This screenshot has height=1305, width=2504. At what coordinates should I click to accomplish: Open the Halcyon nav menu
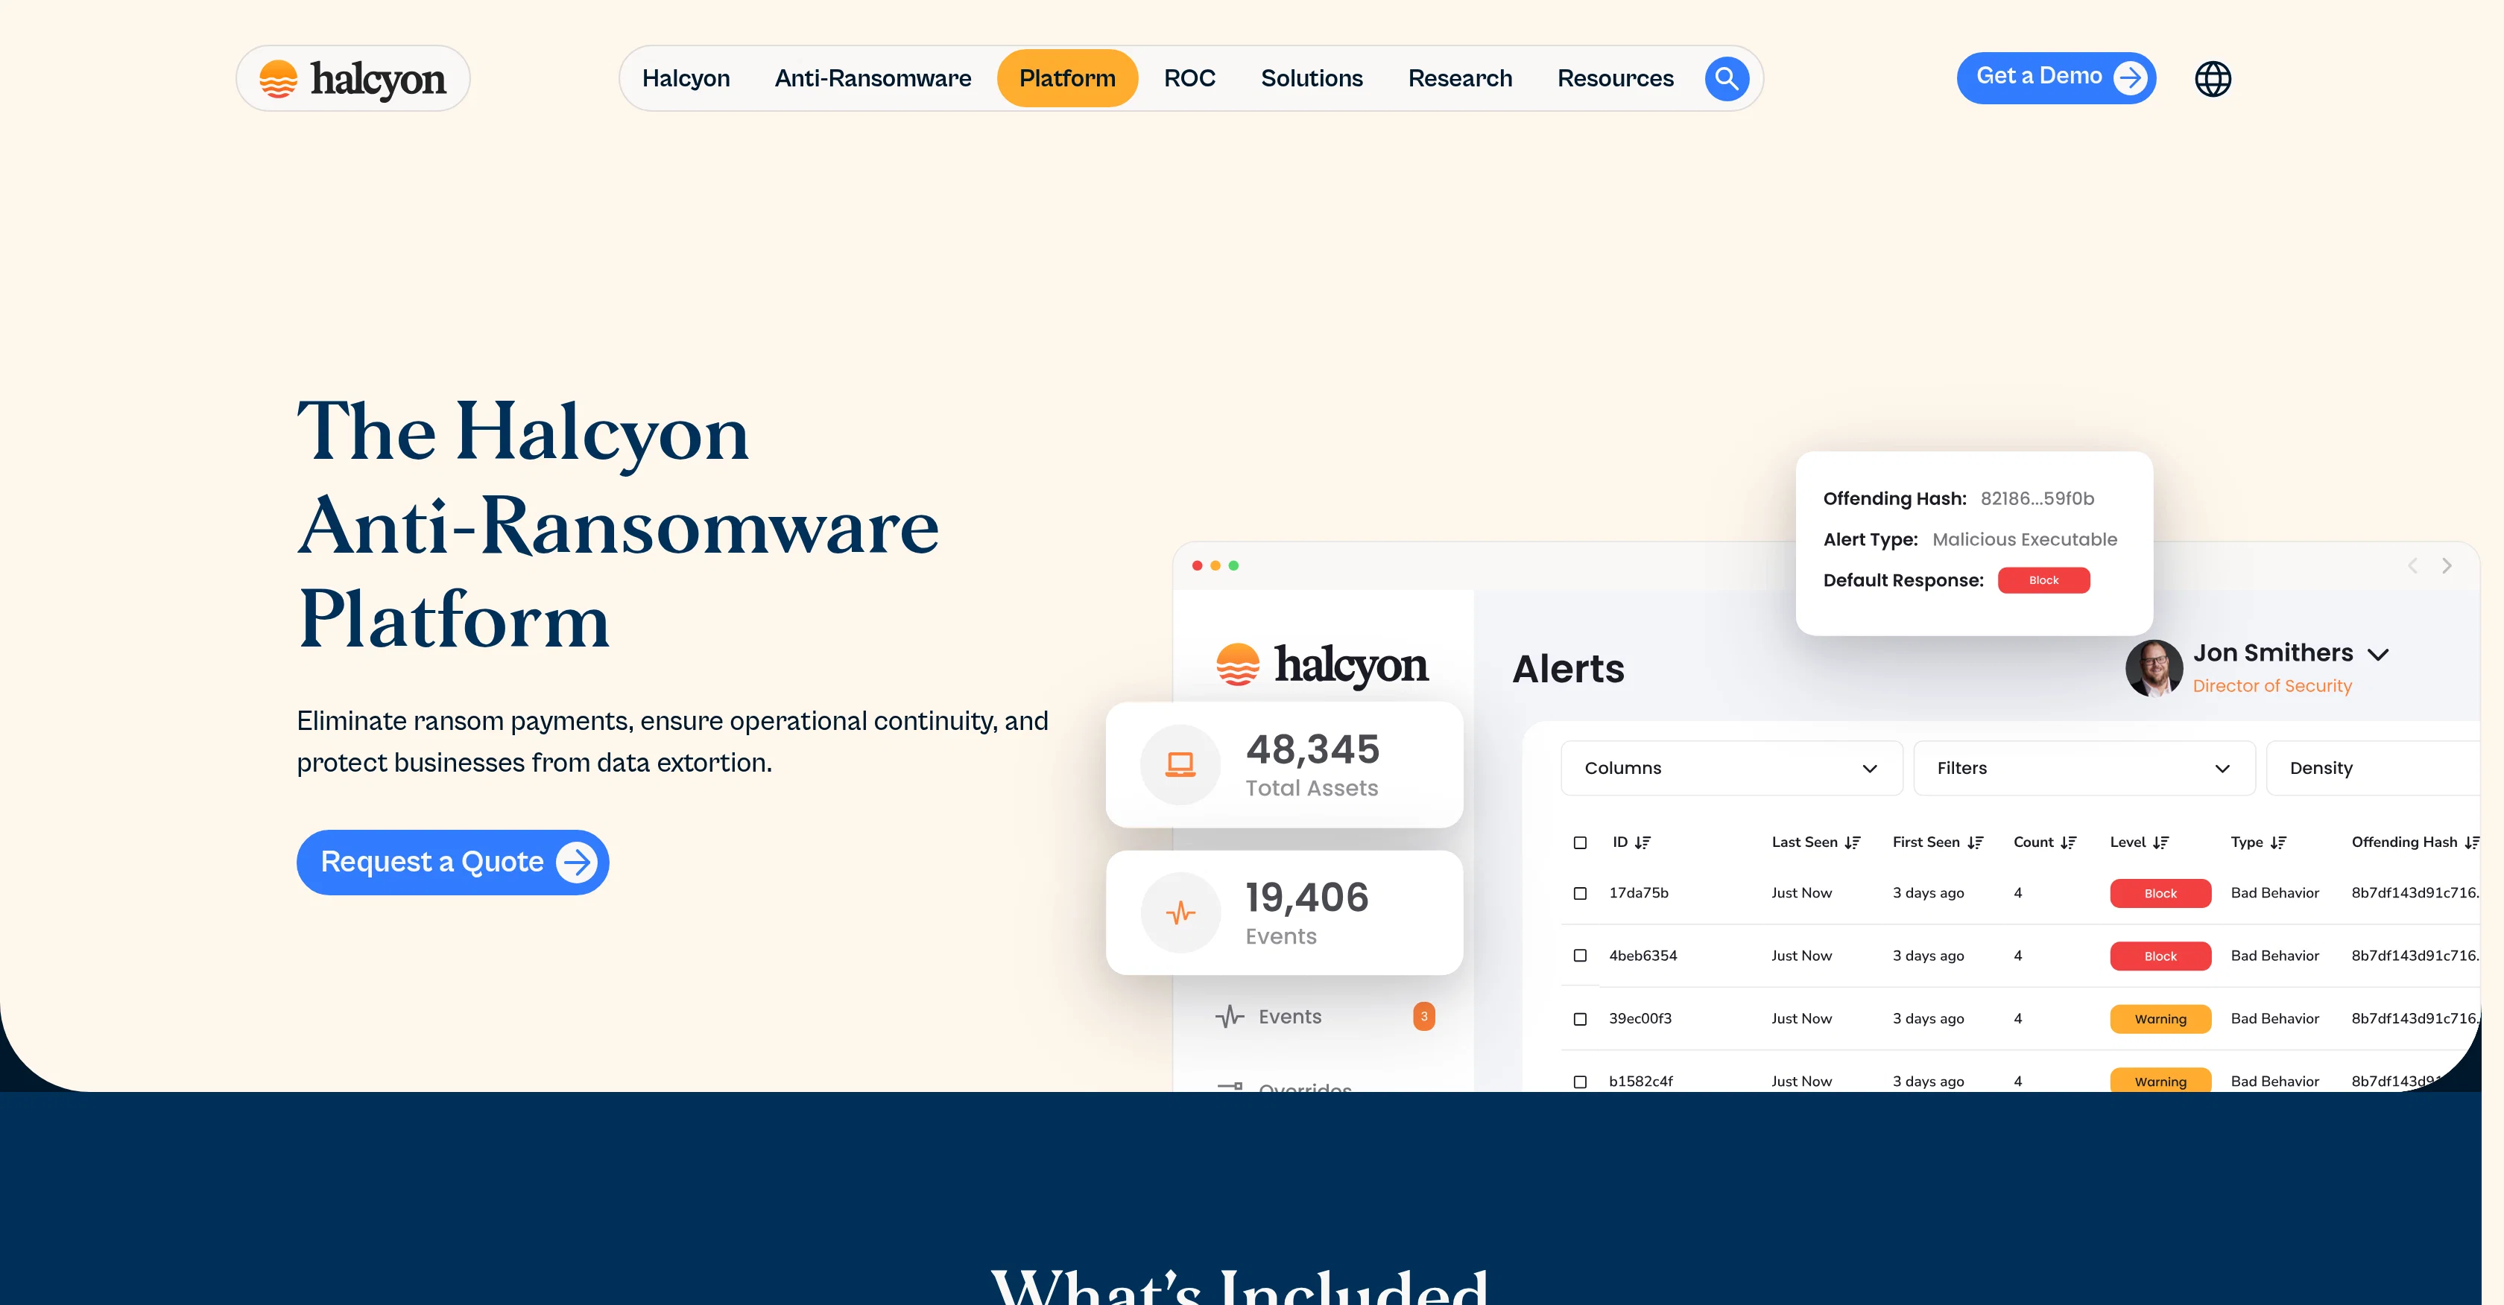click(686, 79)
